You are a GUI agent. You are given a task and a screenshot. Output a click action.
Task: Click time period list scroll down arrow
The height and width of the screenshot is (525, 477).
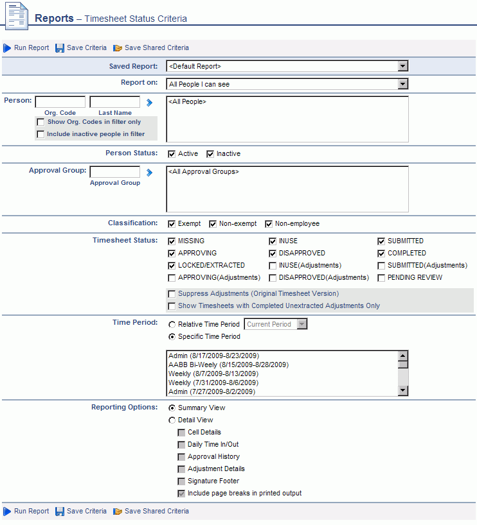[403, 390]
